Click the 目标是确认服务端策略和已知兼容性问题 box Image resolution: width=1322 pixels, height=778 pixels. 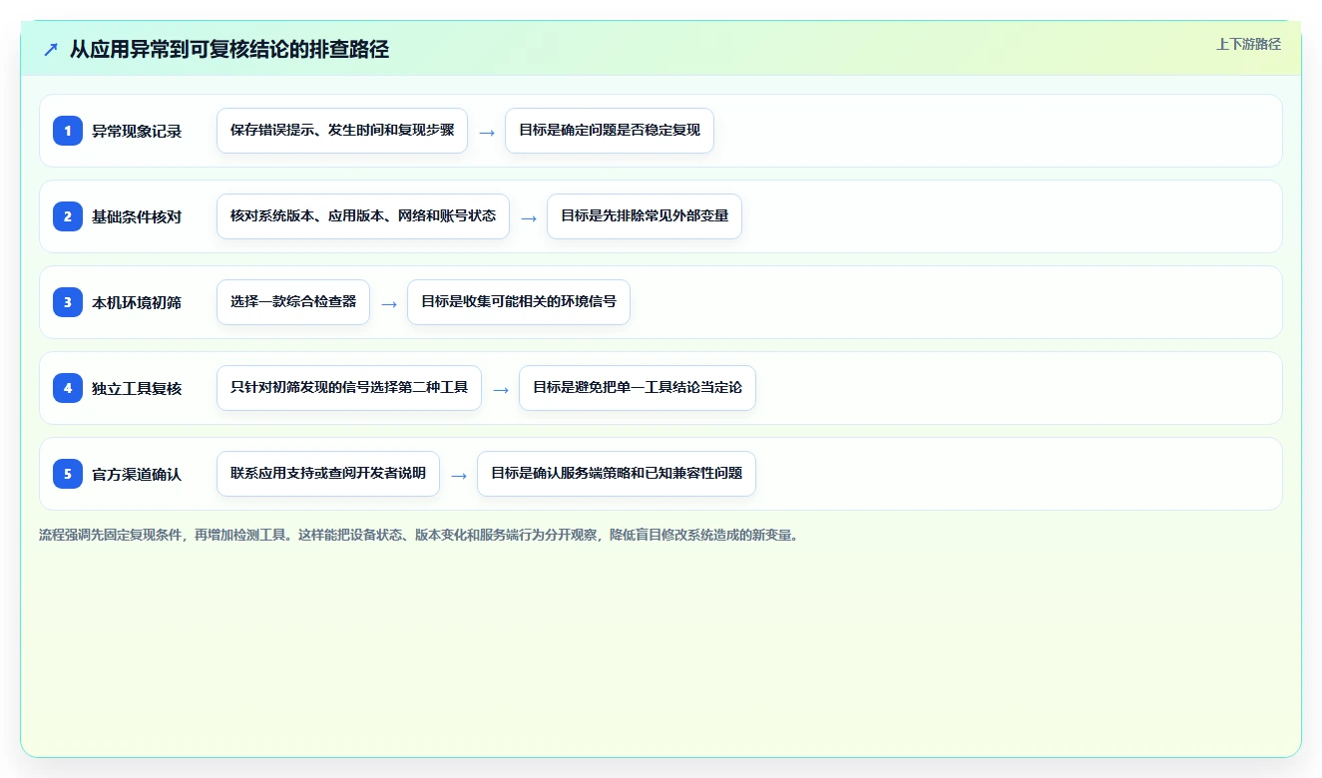(617, 474)
